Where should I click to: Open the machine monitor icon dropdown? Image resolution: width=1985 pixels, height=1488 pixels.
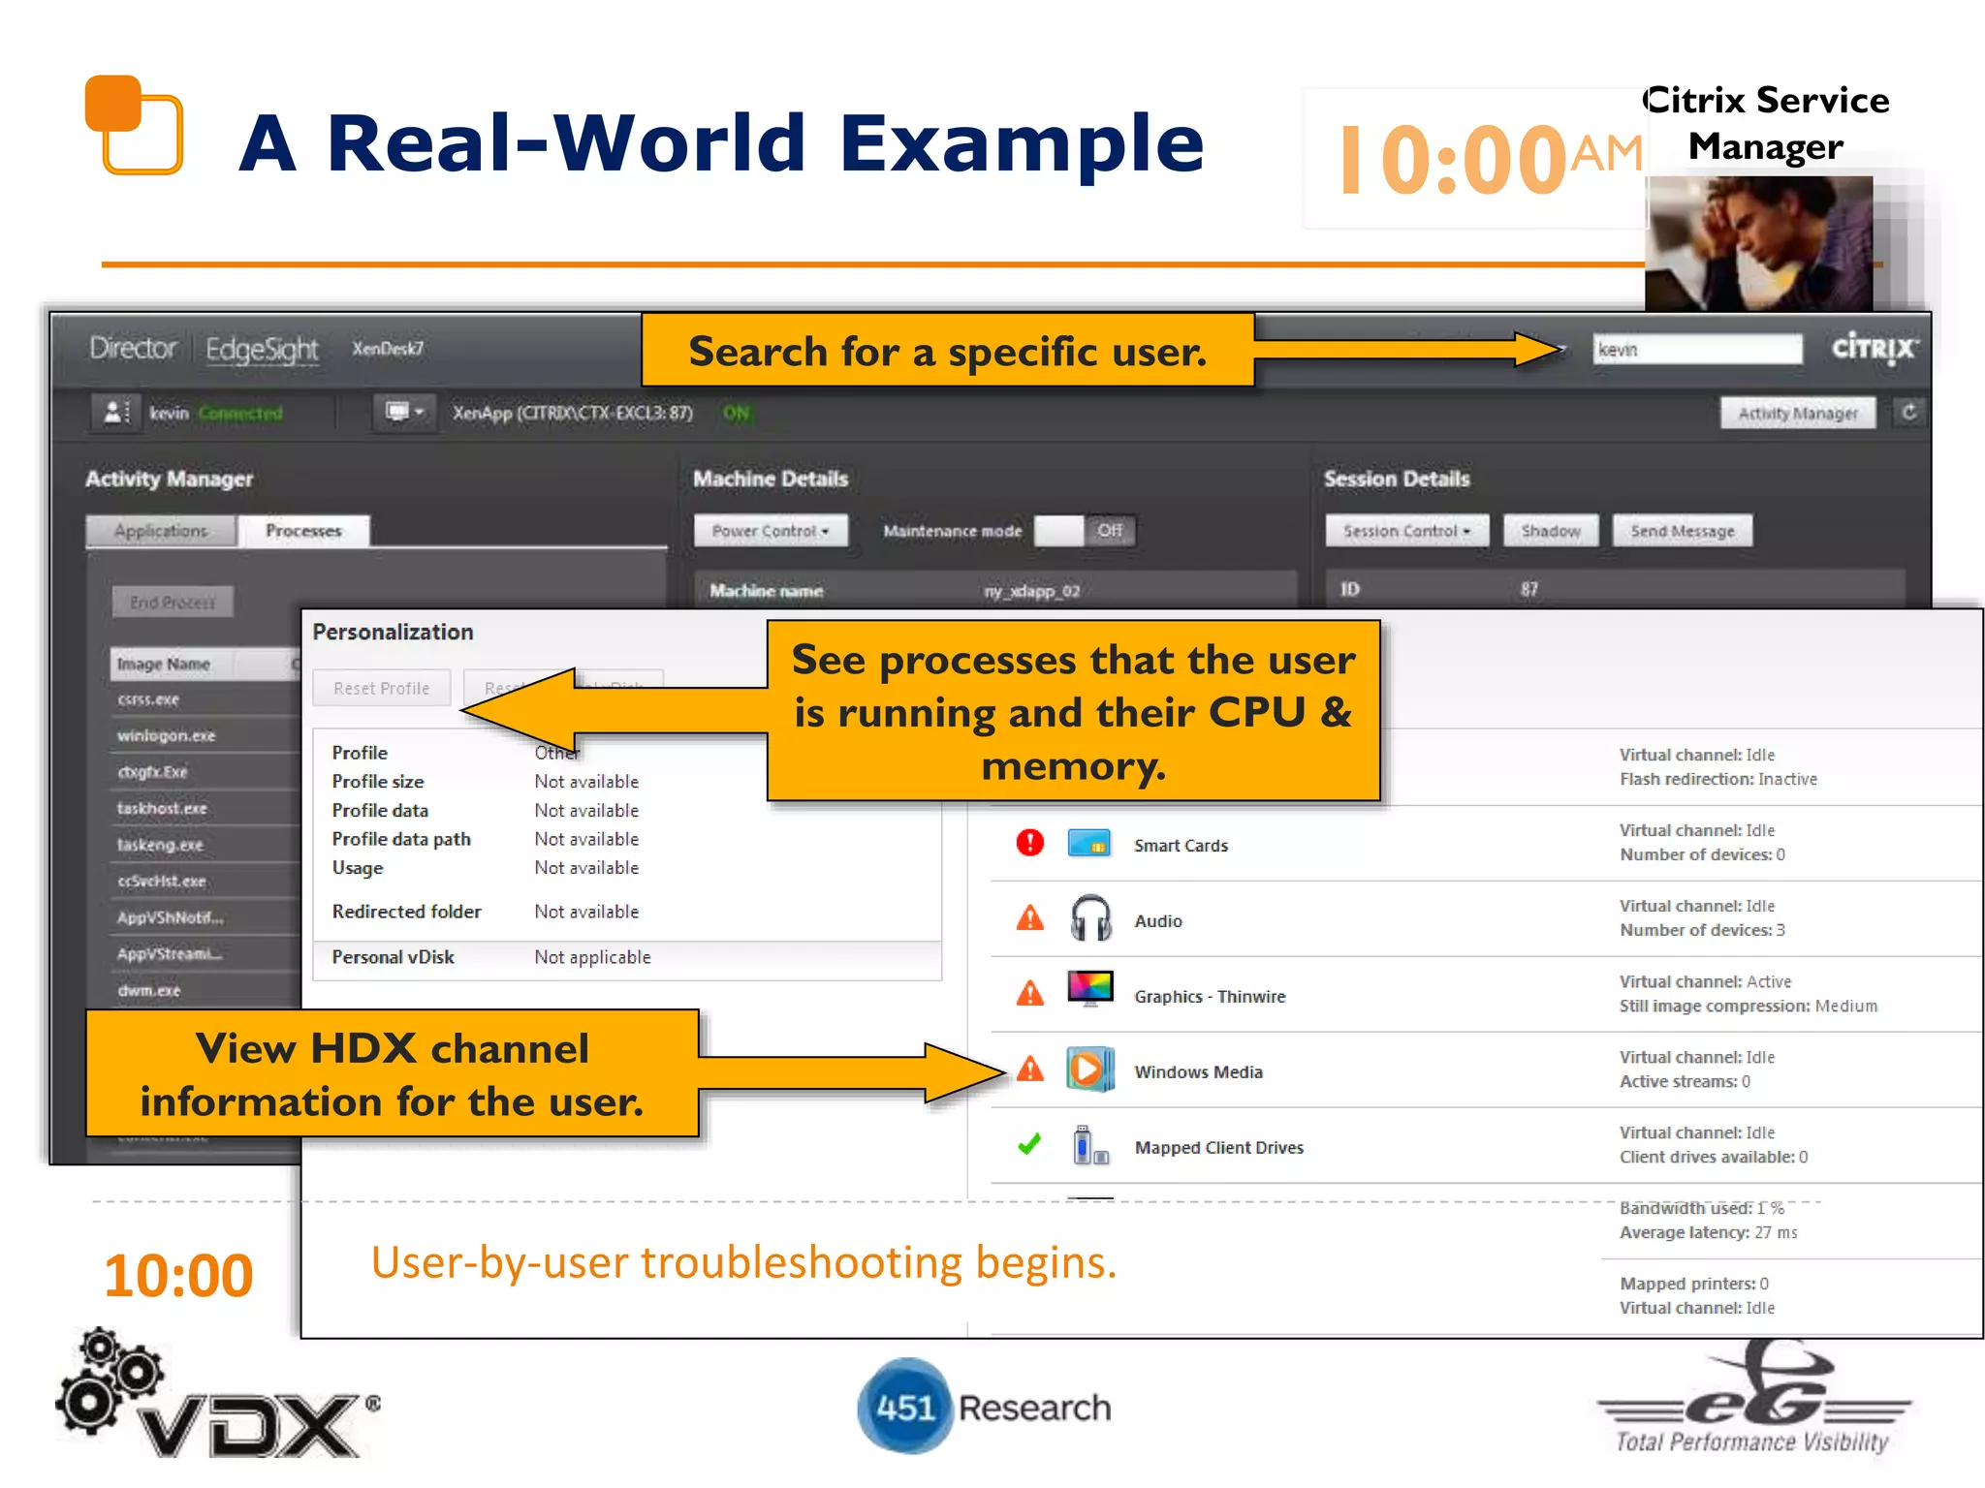405,413
